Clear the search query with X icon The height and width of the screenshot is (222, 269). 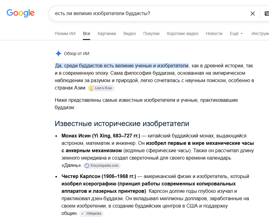coord(252,14)
